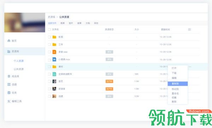Go to 资源库 in the breadcrumb
This screenshot has width=212, height=128.
(x=52, y=17)
